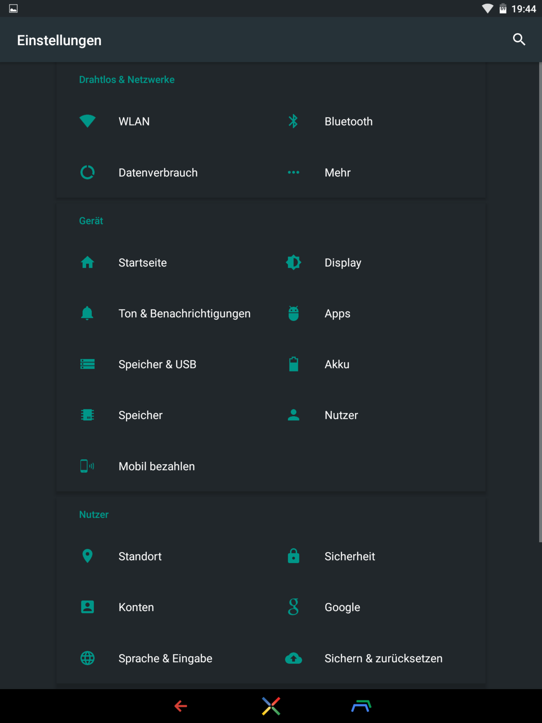The height and width of the screenshot is (723, 542).
Task: Open Speicher & USB entry
Action: coord(157,364)
